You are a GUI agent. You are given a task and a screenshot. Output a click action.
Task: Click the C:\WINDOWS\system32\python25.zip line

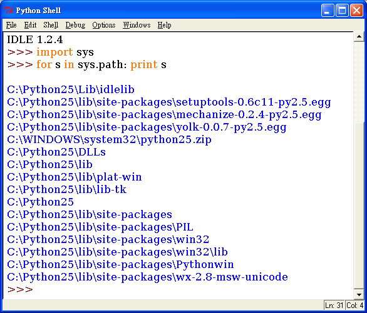[110, 139]
